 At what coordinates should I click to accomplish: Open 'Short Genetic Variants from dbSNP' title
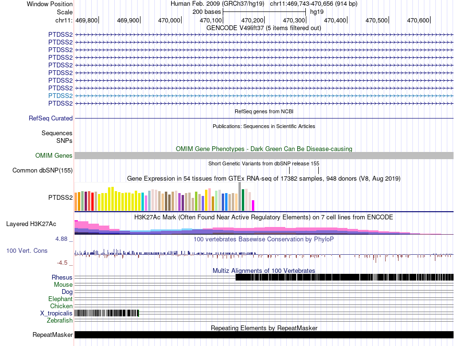[x=264, y=163]
